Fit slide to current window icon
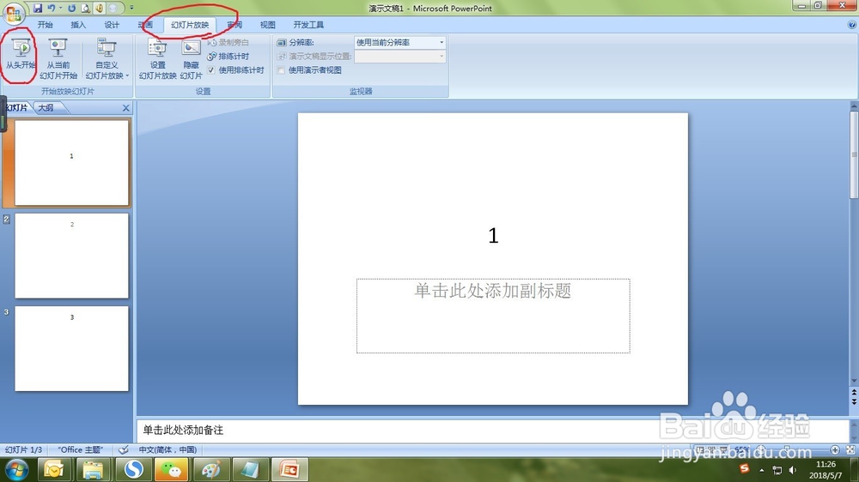This screenshot has width=859, height=482. [850, 449]
